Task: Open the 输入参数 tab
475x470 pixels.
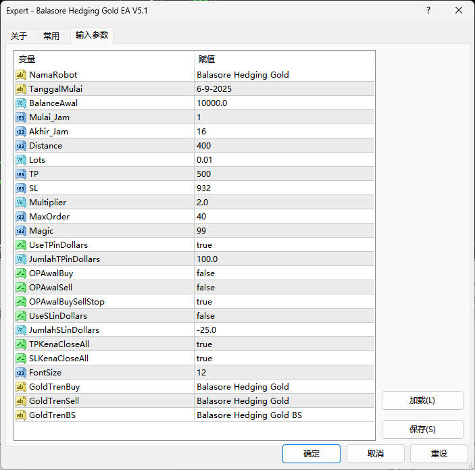Action: click(92, 35)
